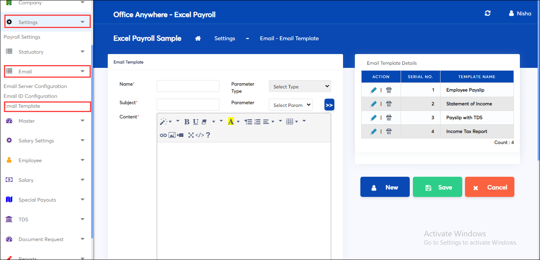Focus the Subject input field
Screen dimensions: 540x260
pyautogui.click(x=188, y=105)
